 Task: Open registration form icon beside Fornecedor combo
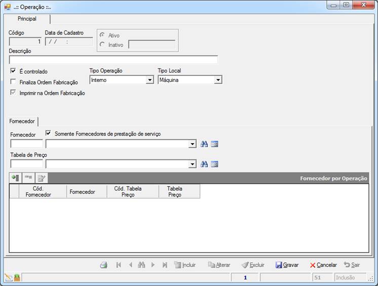pos(214,144)
